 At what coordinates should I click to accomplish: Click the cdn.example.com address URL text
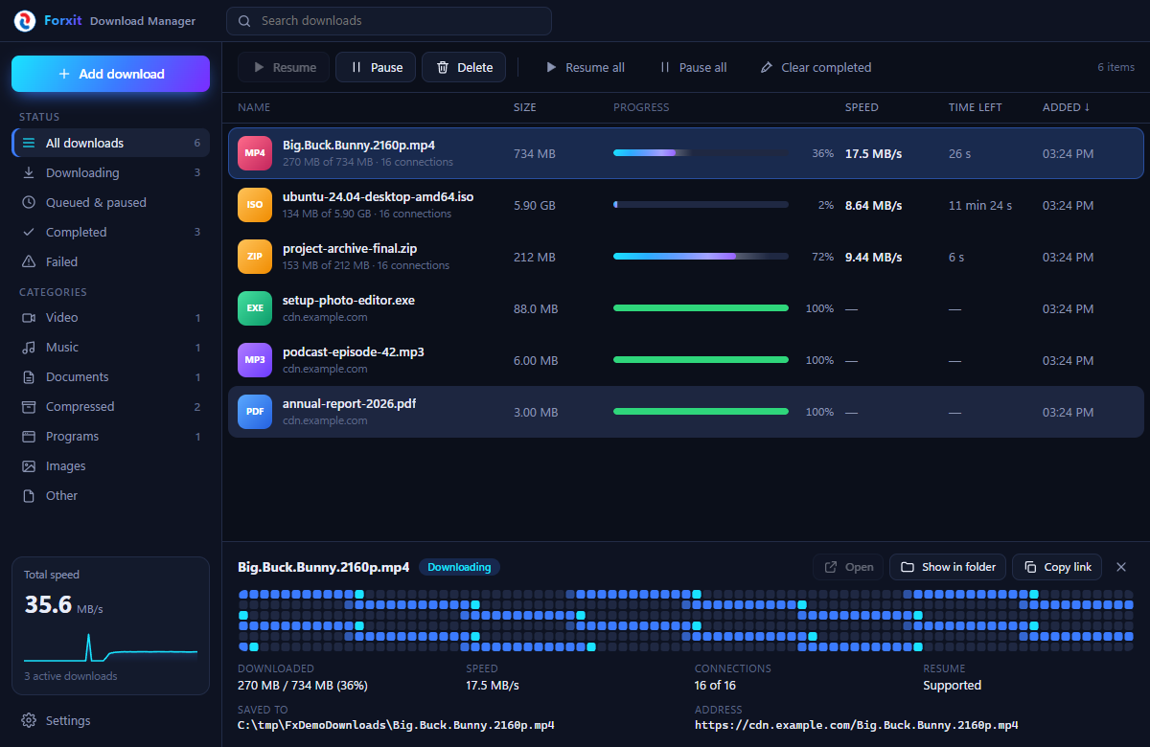[857, 725]
